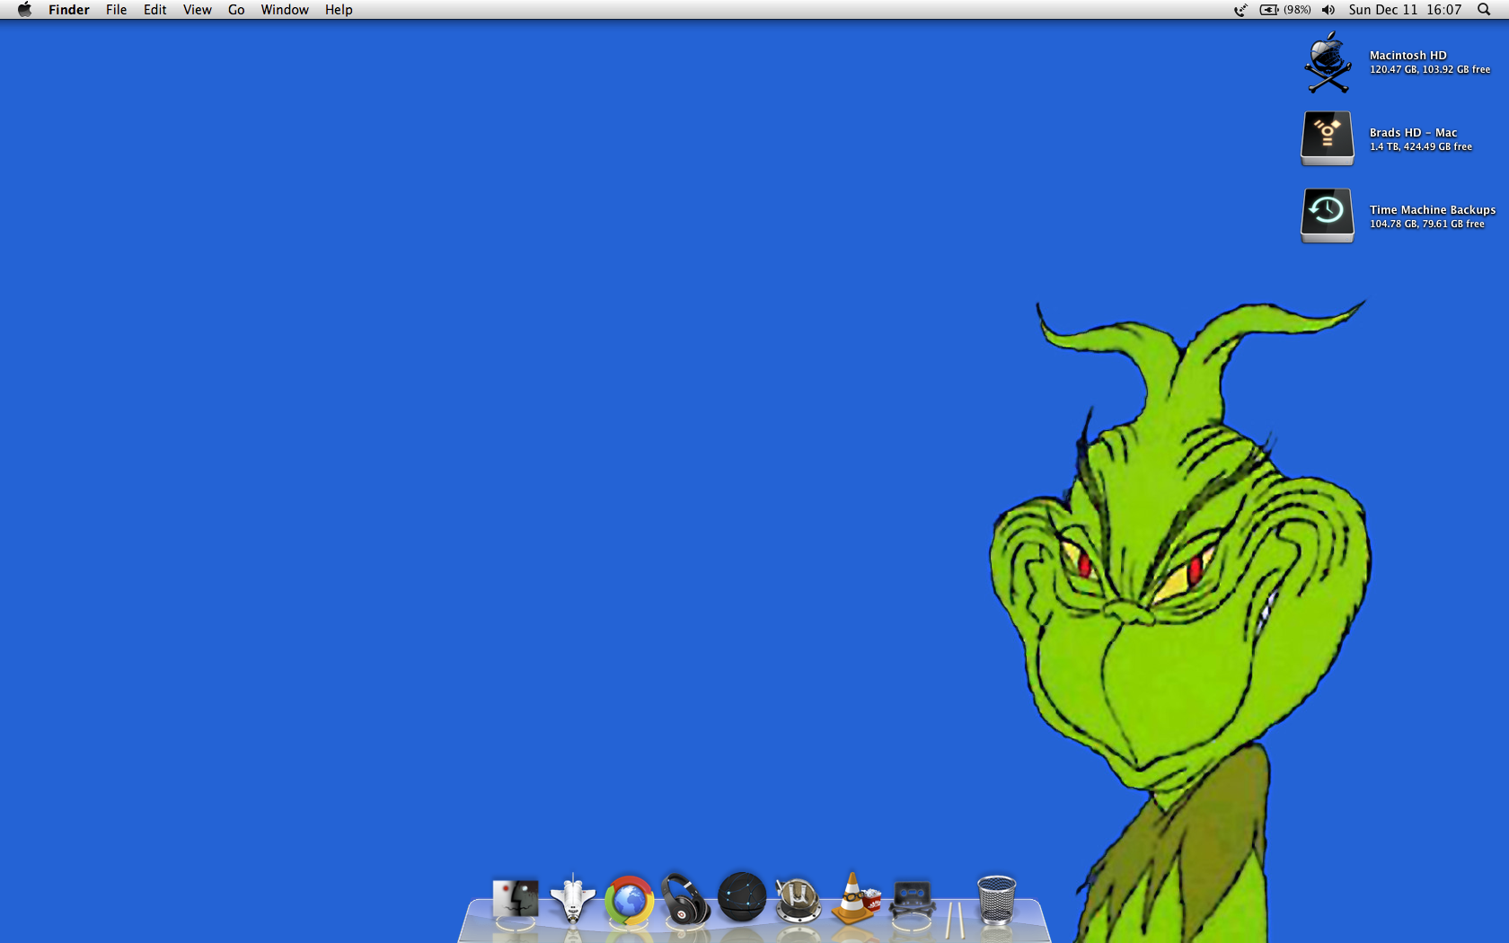The width and height of the screenshot is (1509, 943).
Task: Open the View menu
Action: [198, 10]
